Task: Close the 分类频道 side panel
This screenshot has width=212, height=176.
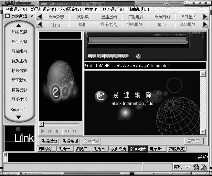Action: click(x=32, y=15)
